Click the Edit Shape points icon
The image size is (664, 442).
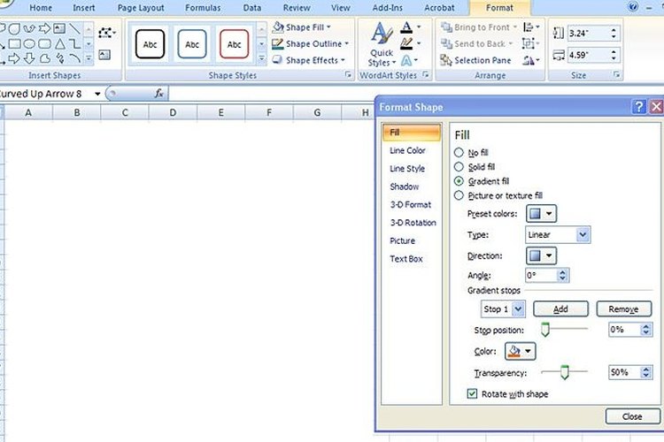[x=106, y=33]
